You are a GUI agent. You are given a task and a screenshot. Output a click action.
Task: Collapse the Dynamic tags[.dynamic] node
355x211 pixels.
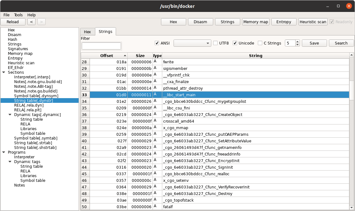click(10, 115)
